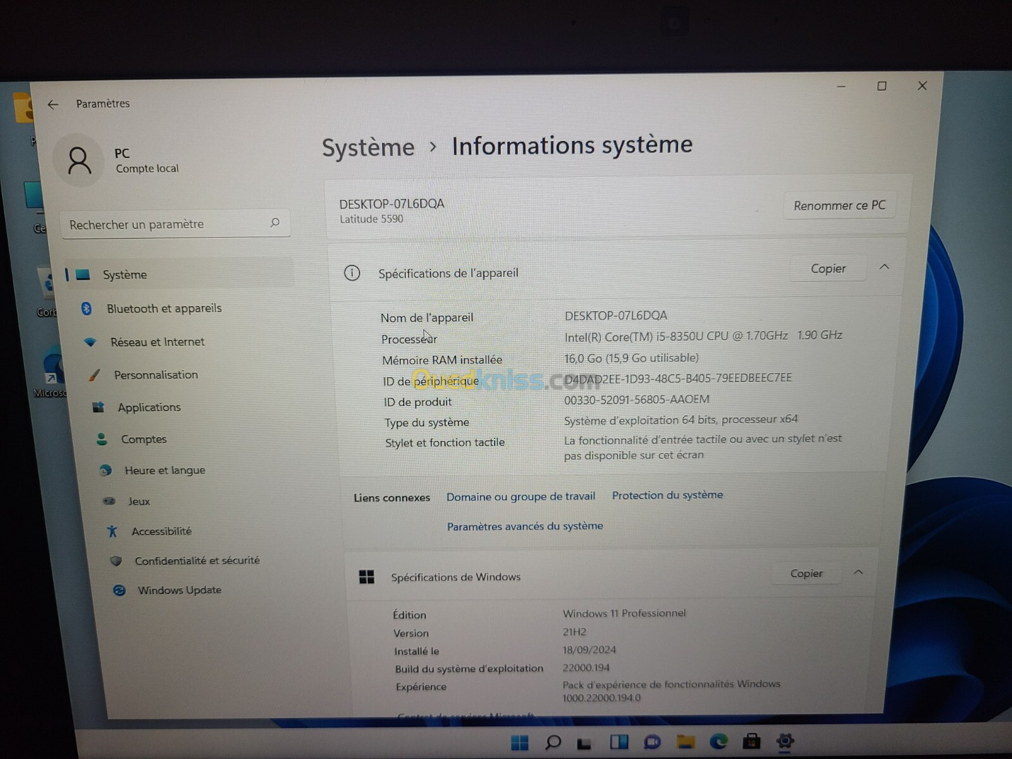Open Comptes settings page
This screenshot has height=759, width=1012.
(x=144, y=439)
